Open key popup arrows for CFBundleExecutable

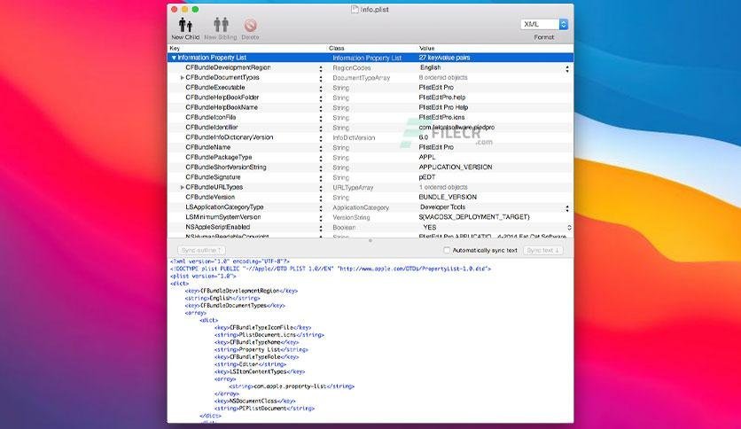point(321,89)
